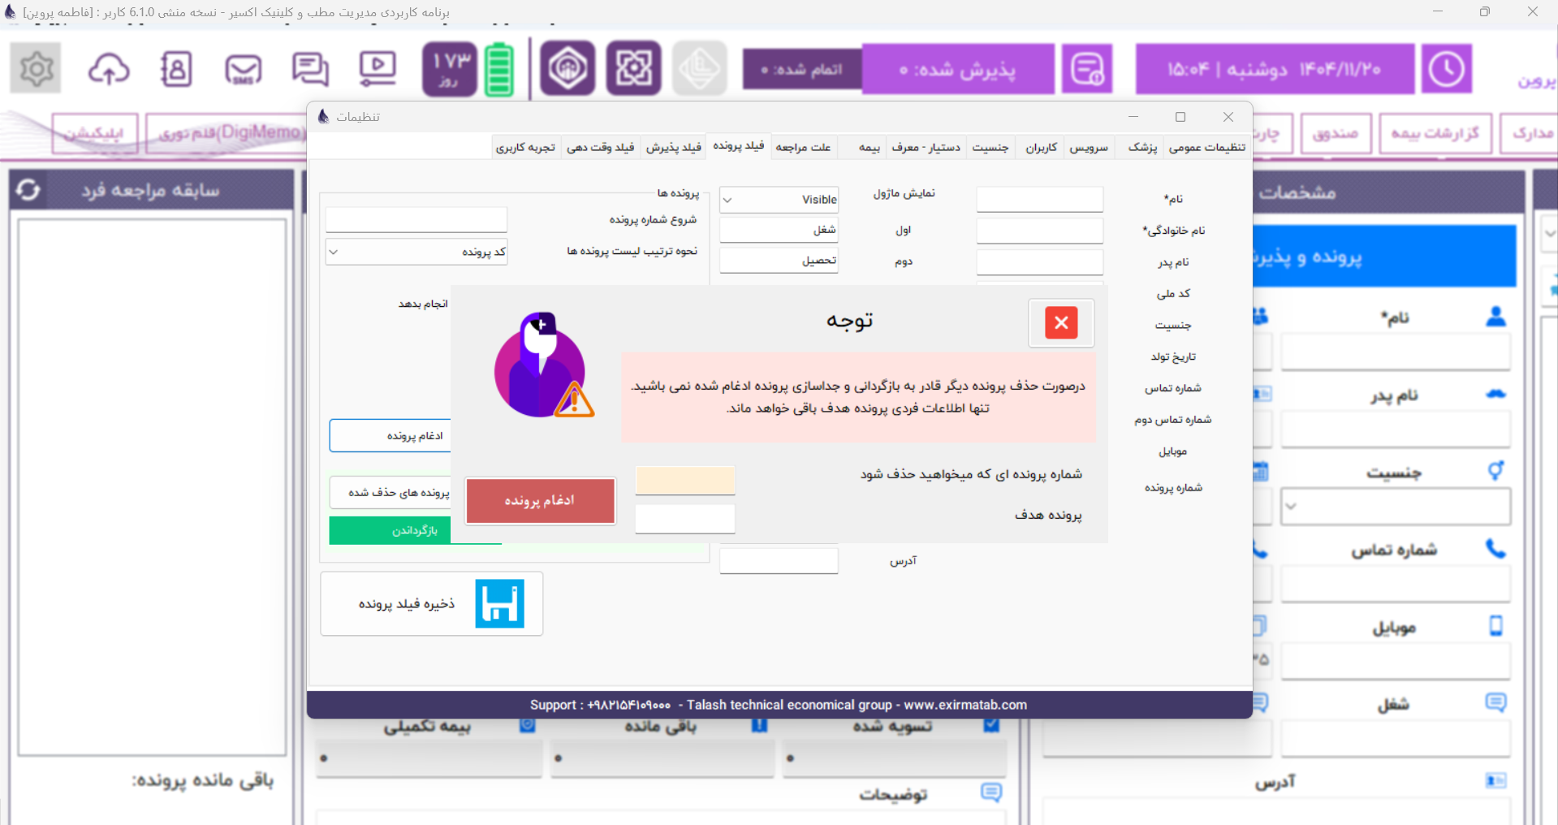Screen dimensions: 1558x825
Task: Click the blue floppy disk save icon
Action: [499, 603]
